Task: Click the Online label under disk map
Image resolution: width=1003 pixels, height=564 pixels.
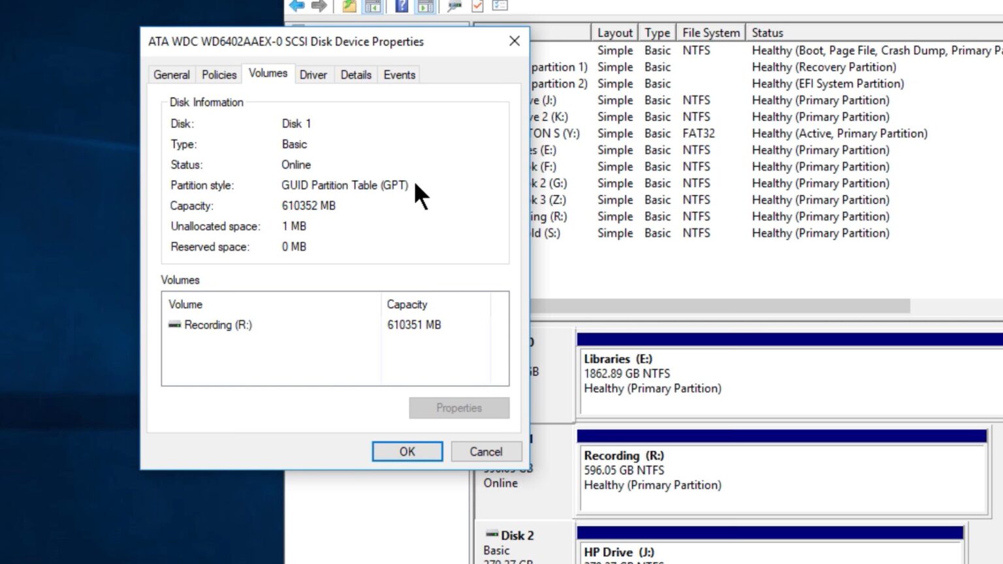Action: tap(501, 483)
